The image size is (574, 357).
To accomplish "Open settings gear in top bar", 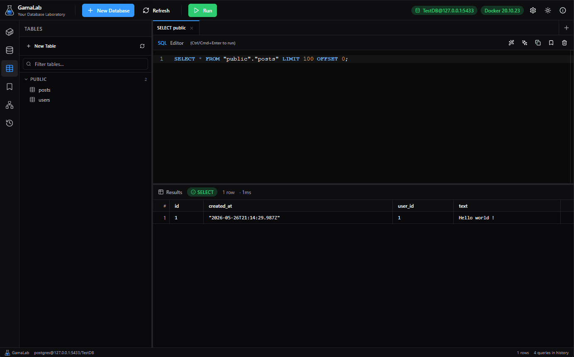I will (533, 10).
